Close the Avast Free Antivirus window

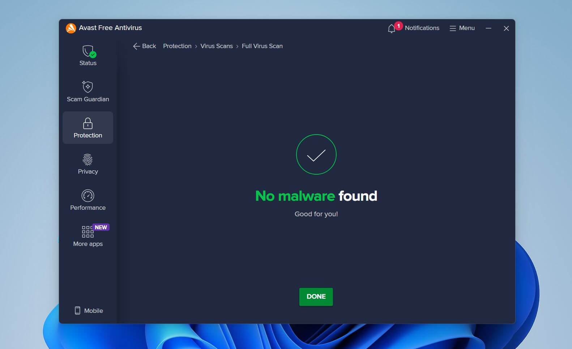pyautogui.click(x=506, y=28)
